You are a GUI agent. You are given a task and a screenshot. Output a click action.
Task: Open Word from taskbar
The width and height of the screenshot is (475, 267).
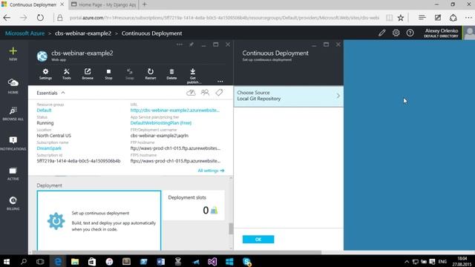coord(161,261)
